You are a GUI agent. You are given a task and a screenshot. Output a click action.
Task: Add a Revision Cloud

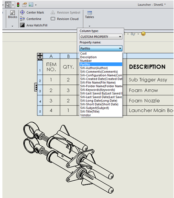click(x=65, y=19)
